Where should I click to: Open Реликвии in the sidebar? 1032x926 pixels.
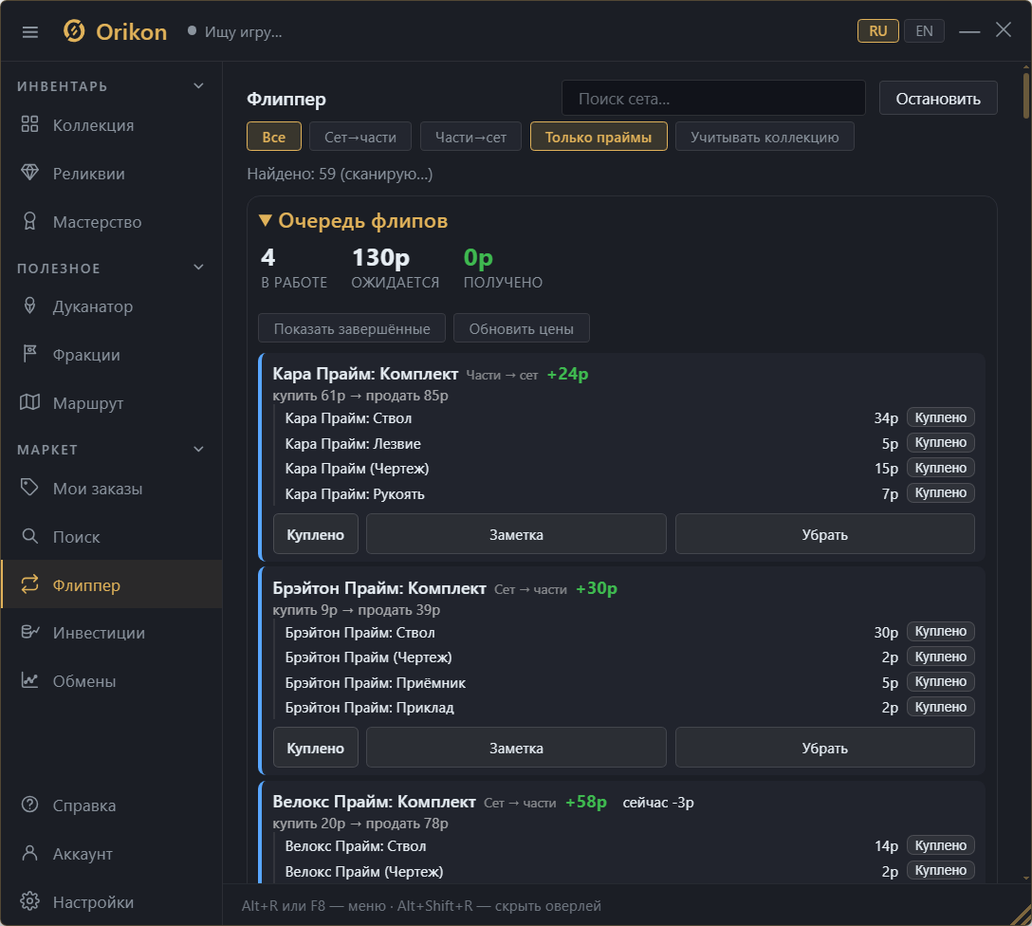pos(111,173)
